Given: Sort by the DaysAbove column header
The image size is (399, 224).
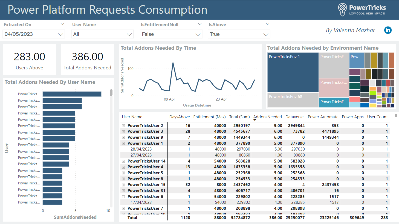Looking at the screenshot, I should 180,117.
